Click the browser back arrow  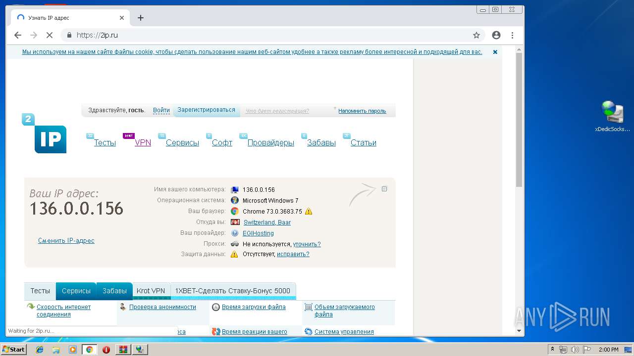[x=18, y=35]
